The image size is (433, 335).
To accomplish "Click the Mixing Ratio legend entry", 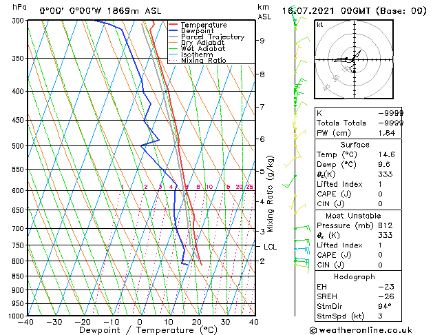I will 198,61.
